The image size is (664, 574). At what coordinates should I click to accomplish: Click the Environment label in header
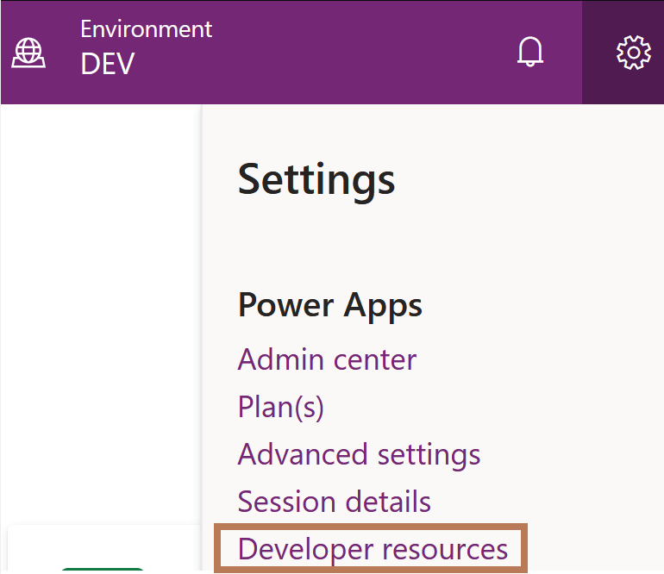[146, 29]
